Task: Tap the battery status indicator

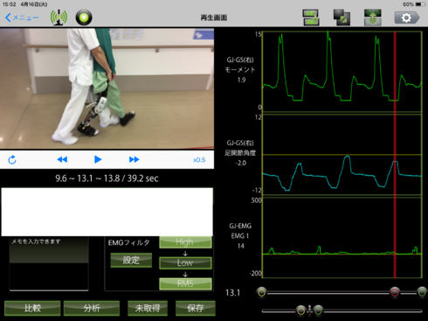Action: click(420, 4)
